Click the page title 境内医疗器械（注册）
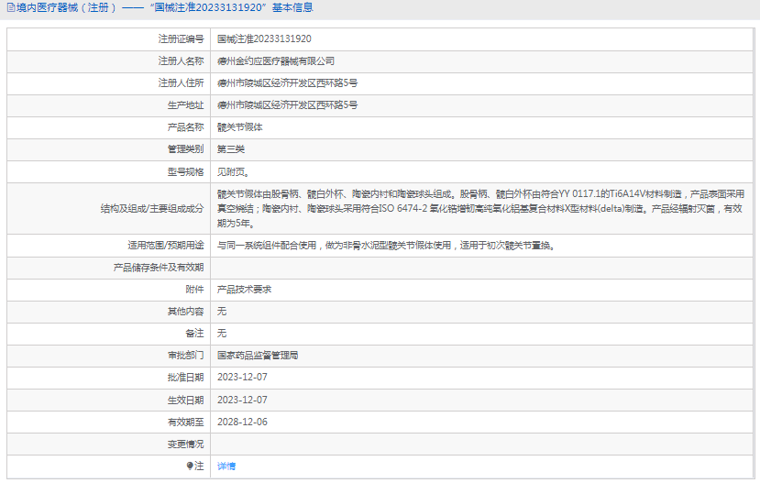 coord(66,7)
